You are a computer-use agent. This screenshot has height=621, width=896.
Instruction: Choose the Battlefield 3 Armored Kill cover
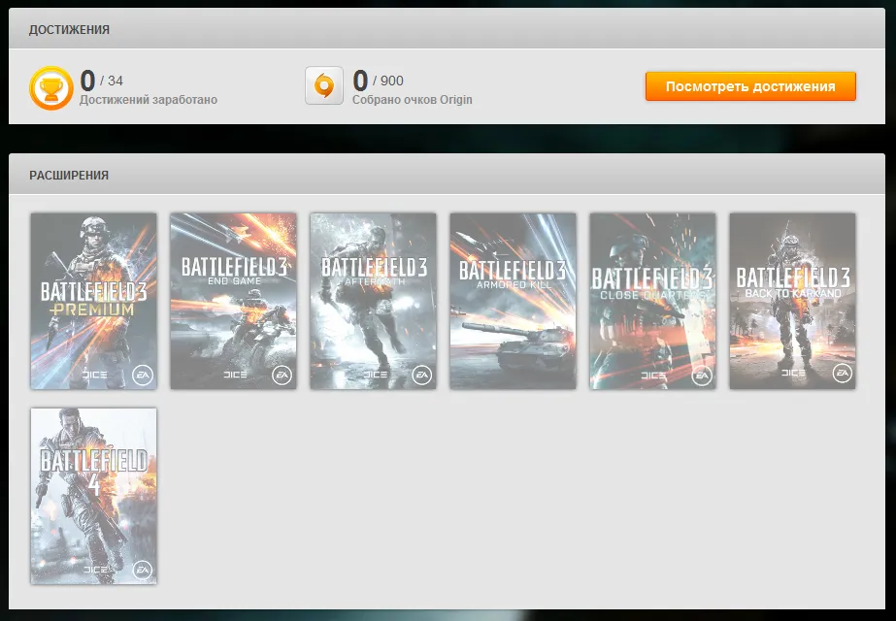point(513,301)
